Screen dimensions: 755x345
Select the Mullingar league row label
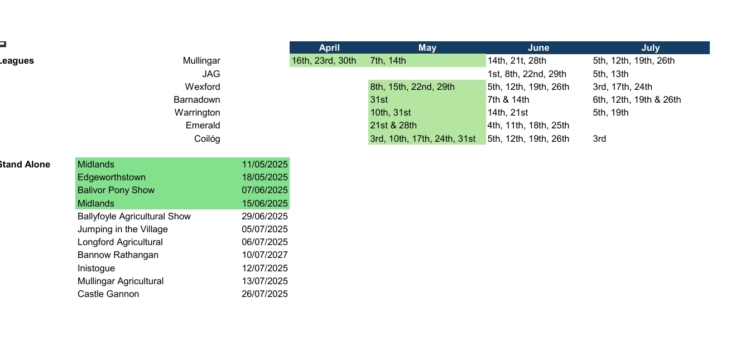(x=201, y=61)
